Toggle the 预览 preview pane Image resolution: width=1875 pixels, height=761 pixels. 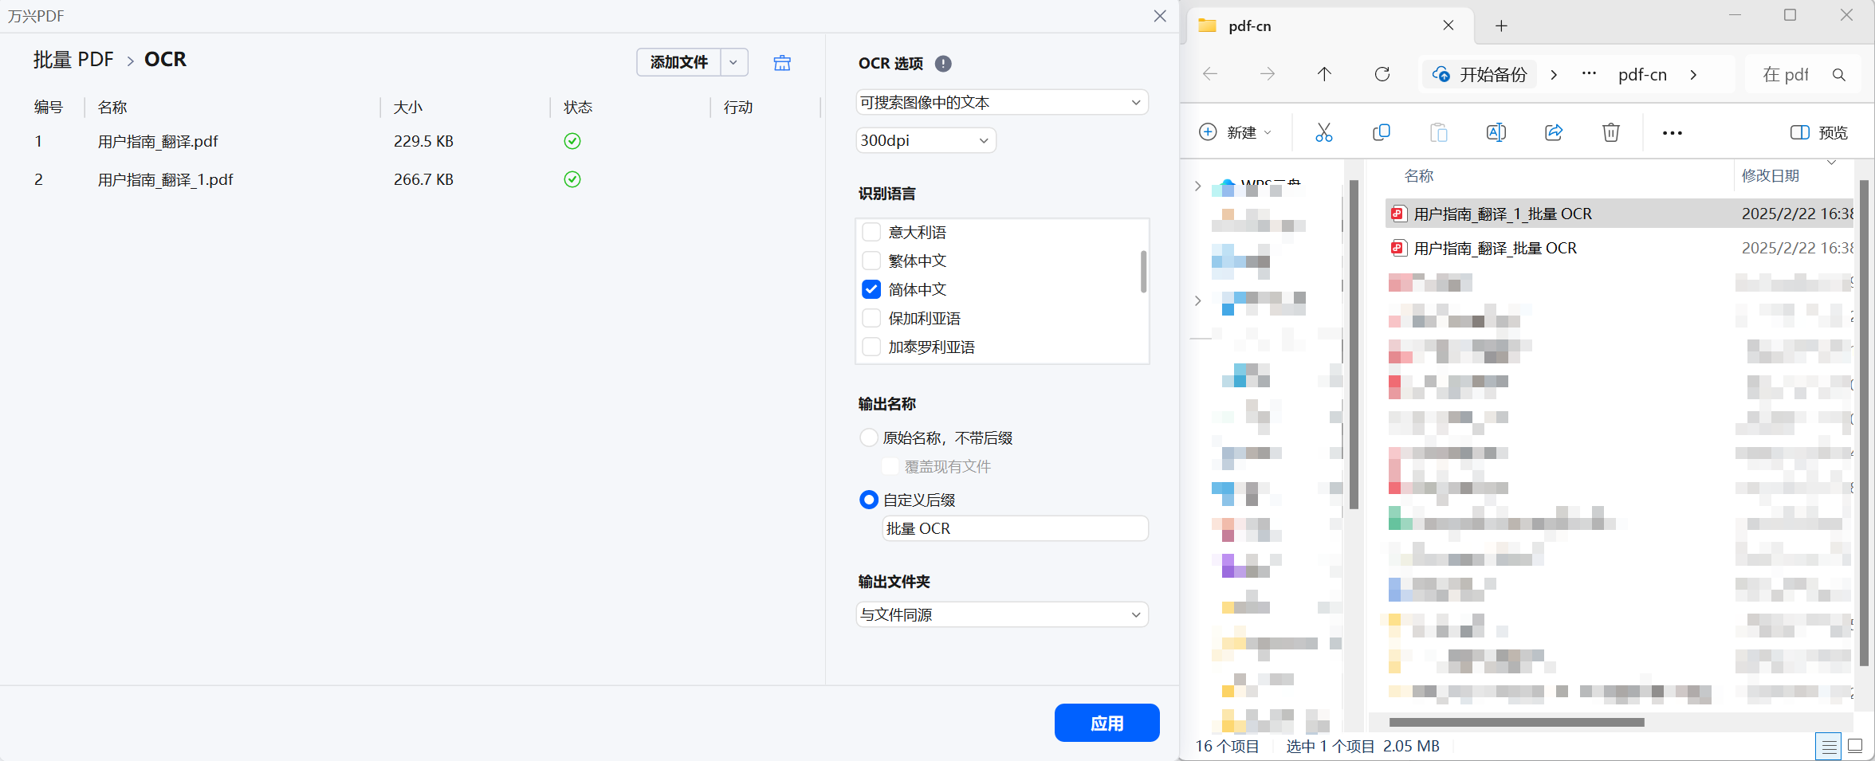point(1818,132)
